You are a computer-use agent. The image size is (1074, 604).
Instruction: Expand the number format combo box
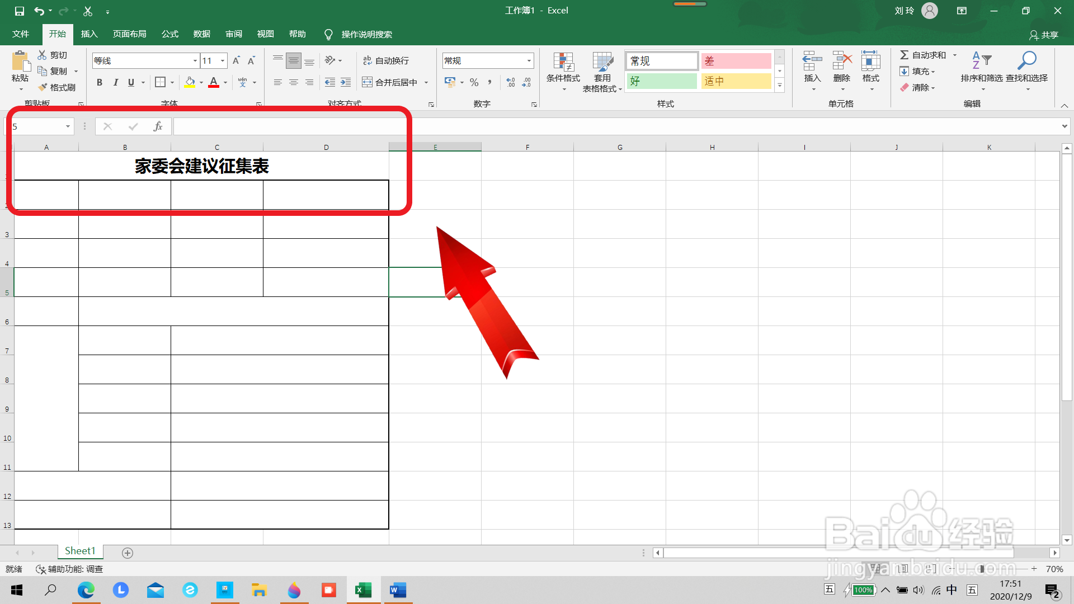[529, 60]
